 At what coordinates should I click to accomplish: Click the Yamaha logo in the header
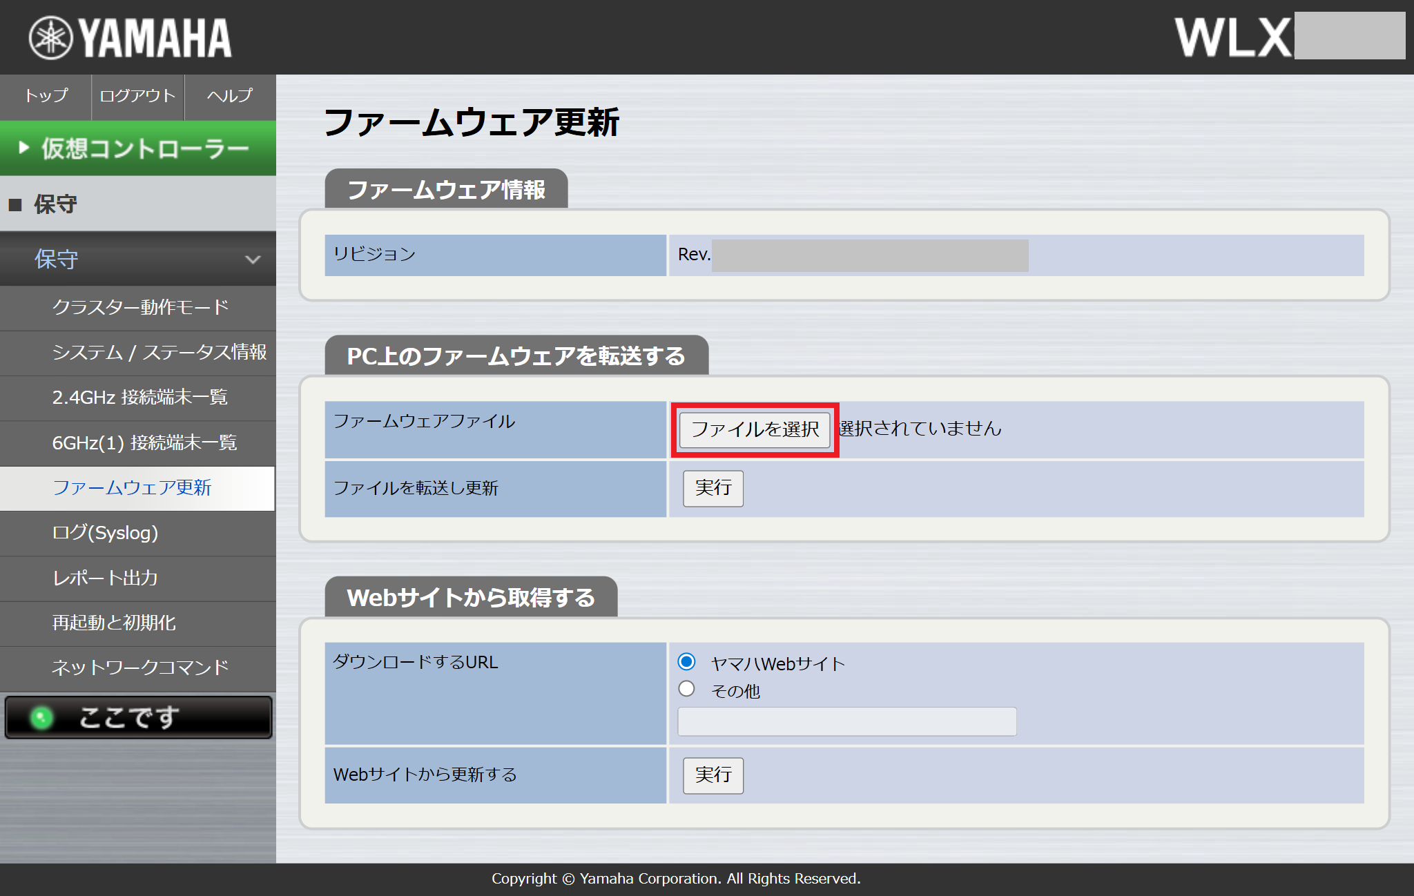click(130, 38)
